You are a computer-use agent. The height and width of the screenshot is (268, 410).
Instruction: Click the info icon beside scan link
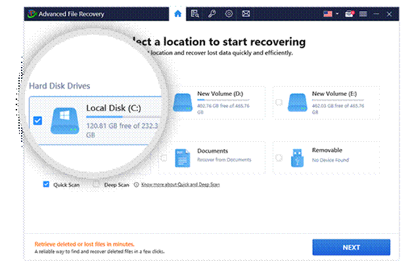coord(136,185)
